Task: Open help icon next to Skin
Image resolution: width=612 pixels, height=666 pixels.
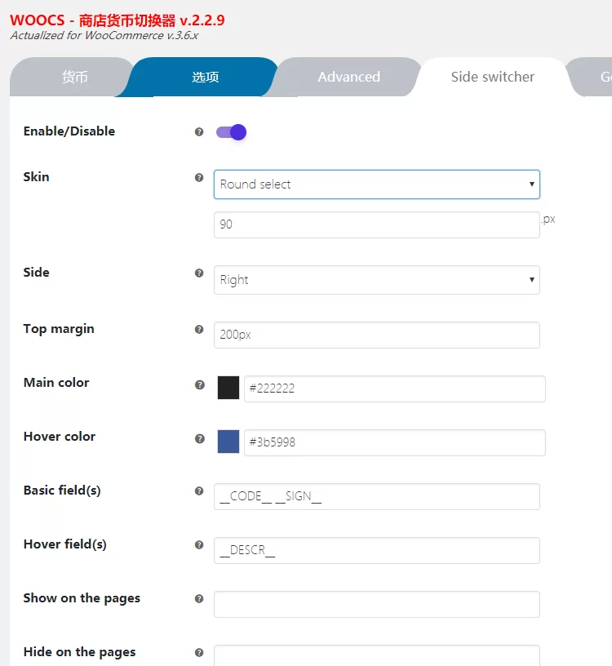Action: (x=199, y=178)
